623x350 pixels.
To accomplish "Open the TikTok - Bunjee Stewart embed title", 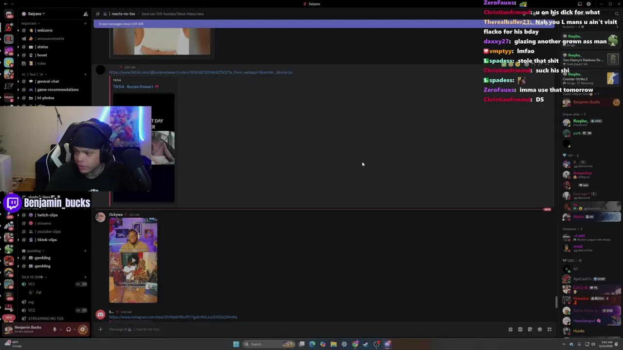I will coord(133,87).
